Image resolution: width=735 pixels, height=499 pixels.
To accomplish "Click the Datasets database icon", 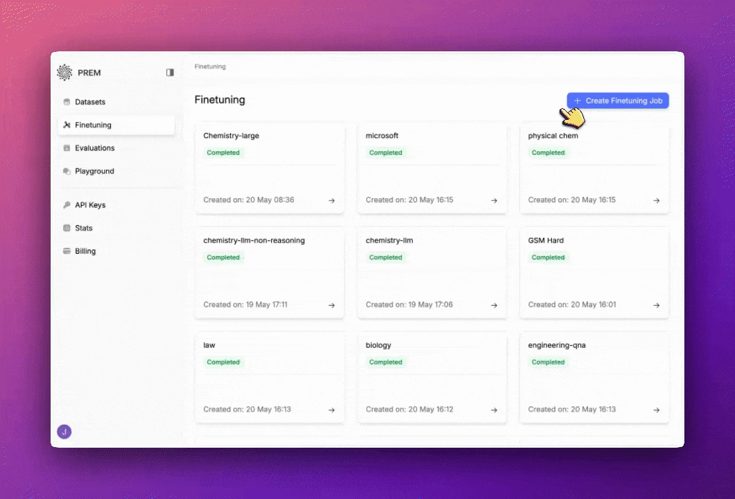I will [x=67, y=101].
